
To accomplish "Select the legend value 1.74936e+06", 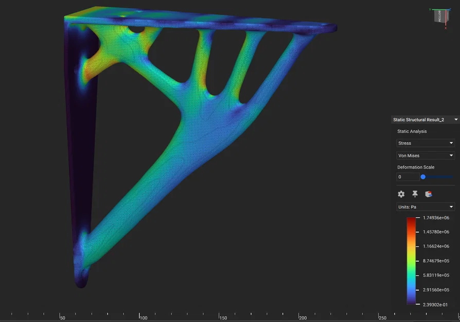I will 437,217.
